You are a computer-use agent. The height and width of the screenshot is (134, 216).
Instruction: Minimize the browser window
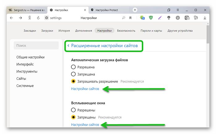187,10
